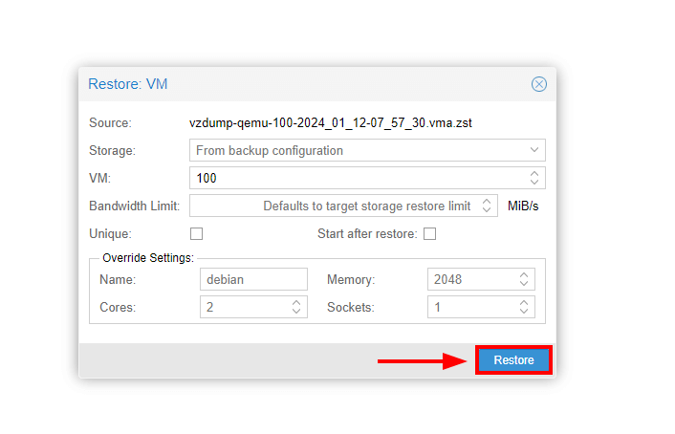Close the Restore: VM dialog
This screenshot has width=675, height=434.
click(539, 84)
